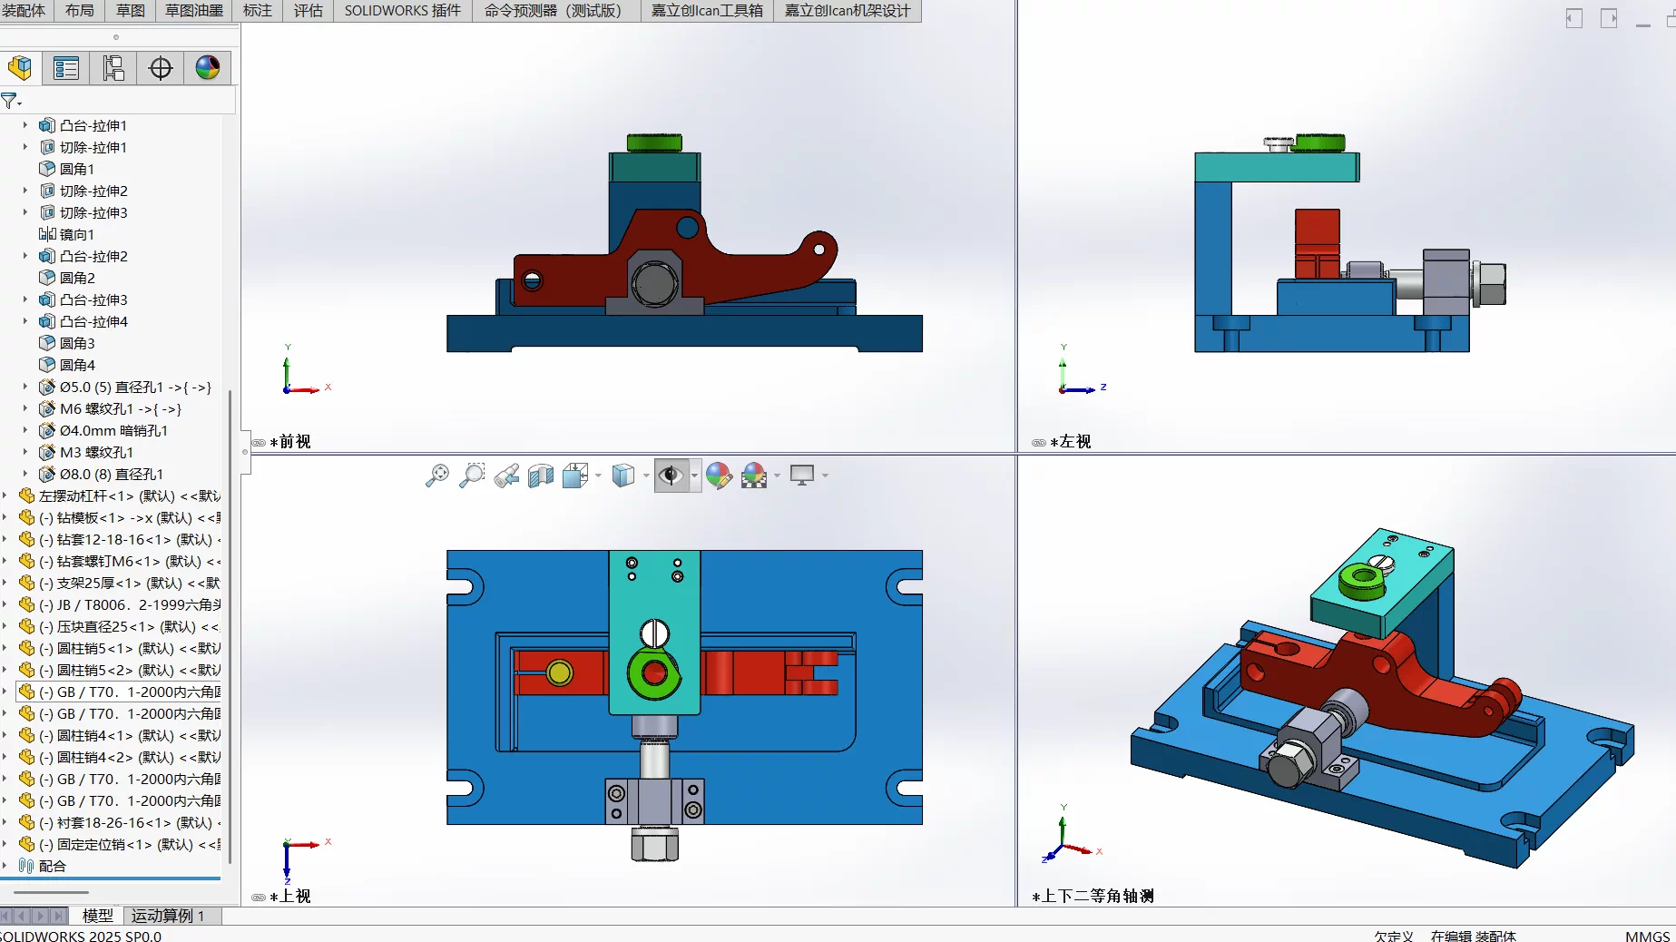This screenshot has height=942, width=1676.
Task: Expand the 凸台-拉伸1 feature node
Action: pyautogui.click(x=25, y=125)
